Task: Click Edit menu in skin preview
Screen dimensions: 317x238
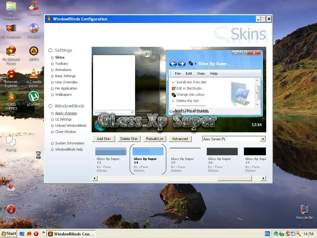Action: click(x=189, y=73)
